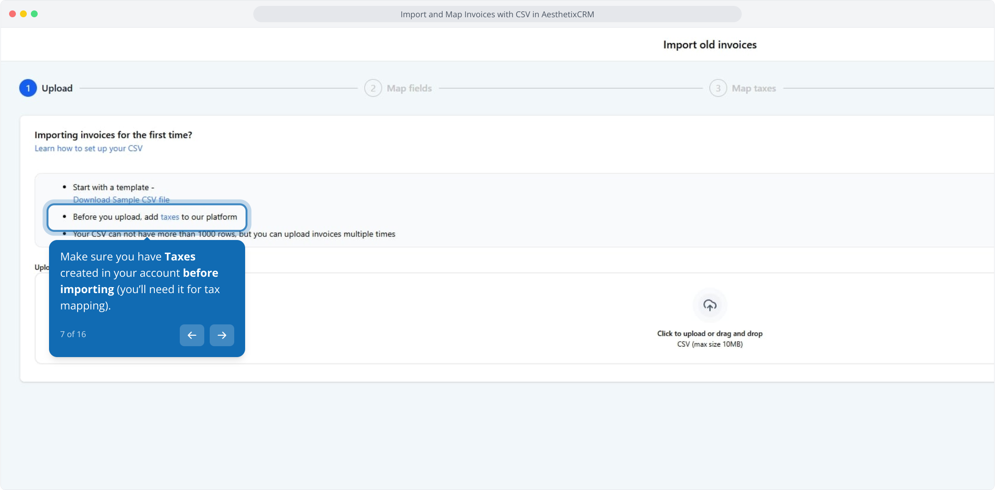Select the Map taxes step label
The width and height of the screenshot is (995, 490).
(754, 88)
